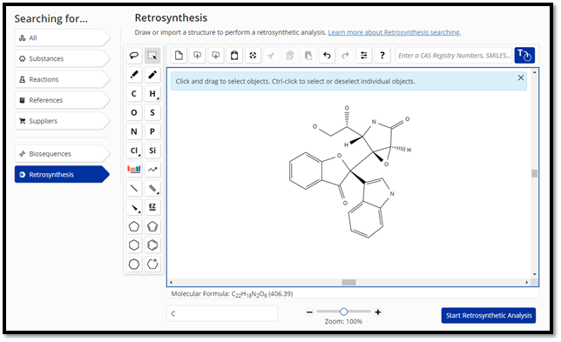
Task: Select the single bond tool
Action: tap(134, 188)
